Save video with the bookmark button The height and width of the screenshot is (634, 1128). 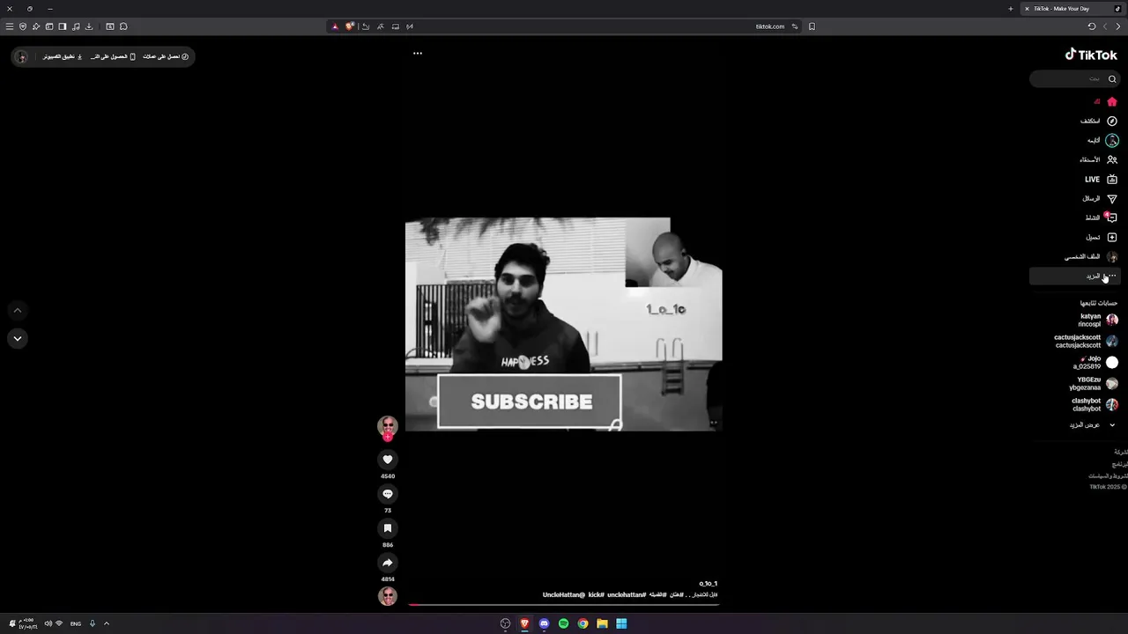[x=388, y=528]
